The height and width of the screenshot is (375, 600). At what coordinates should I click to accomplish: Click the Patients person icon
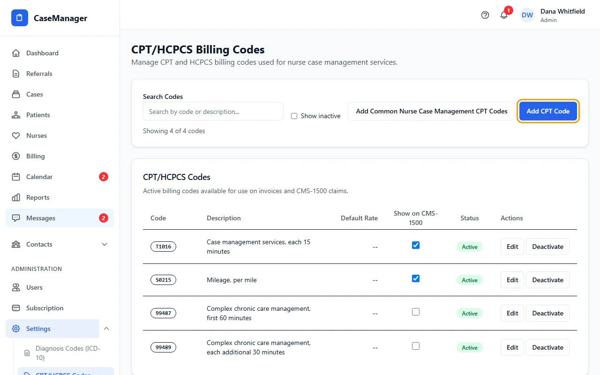point(16,115)
